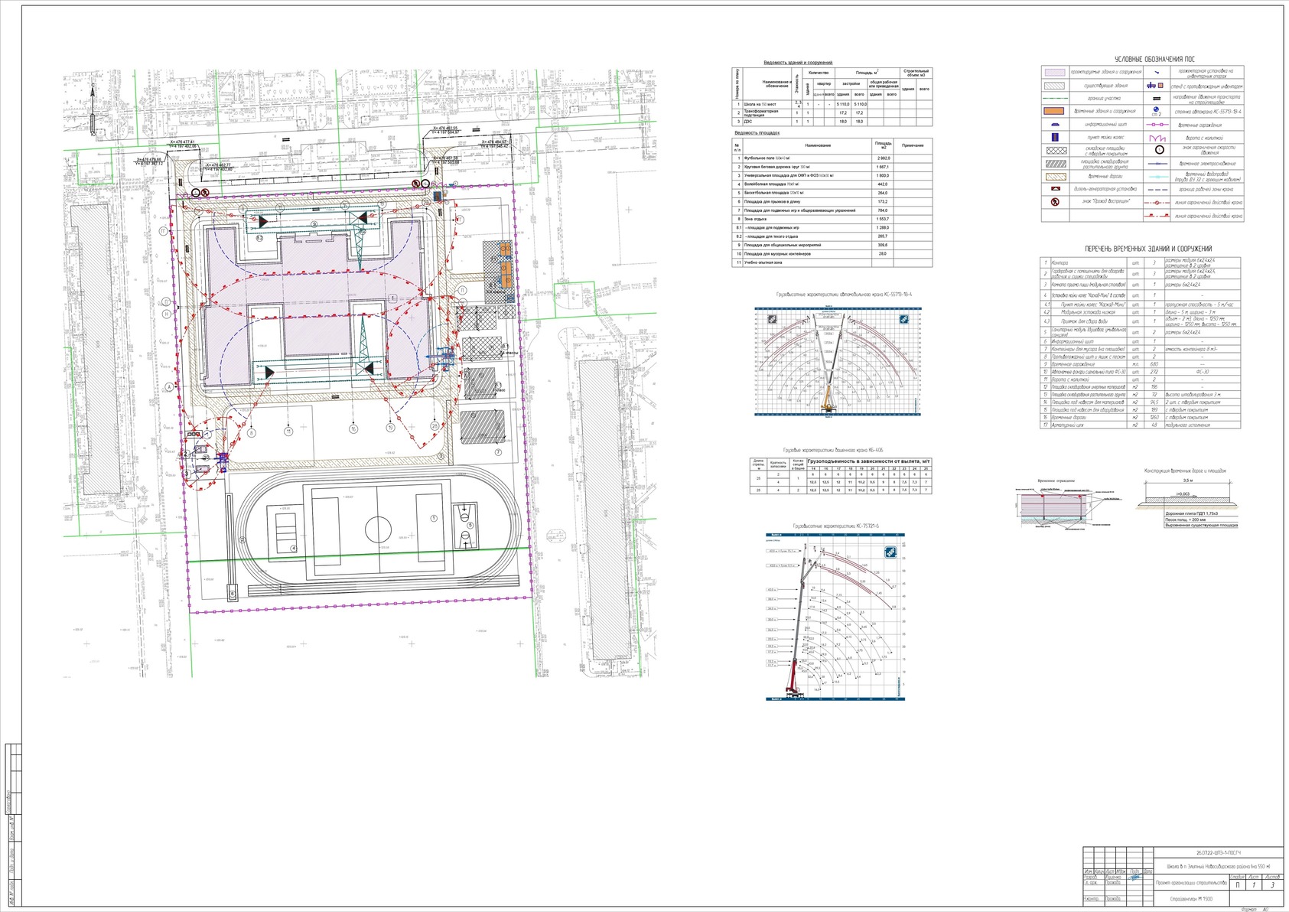Select the 'Школа на 550 мест' table row
The width and height of the screenshot is (1289, 912).
pyautogui.click(x=832, y=104)
